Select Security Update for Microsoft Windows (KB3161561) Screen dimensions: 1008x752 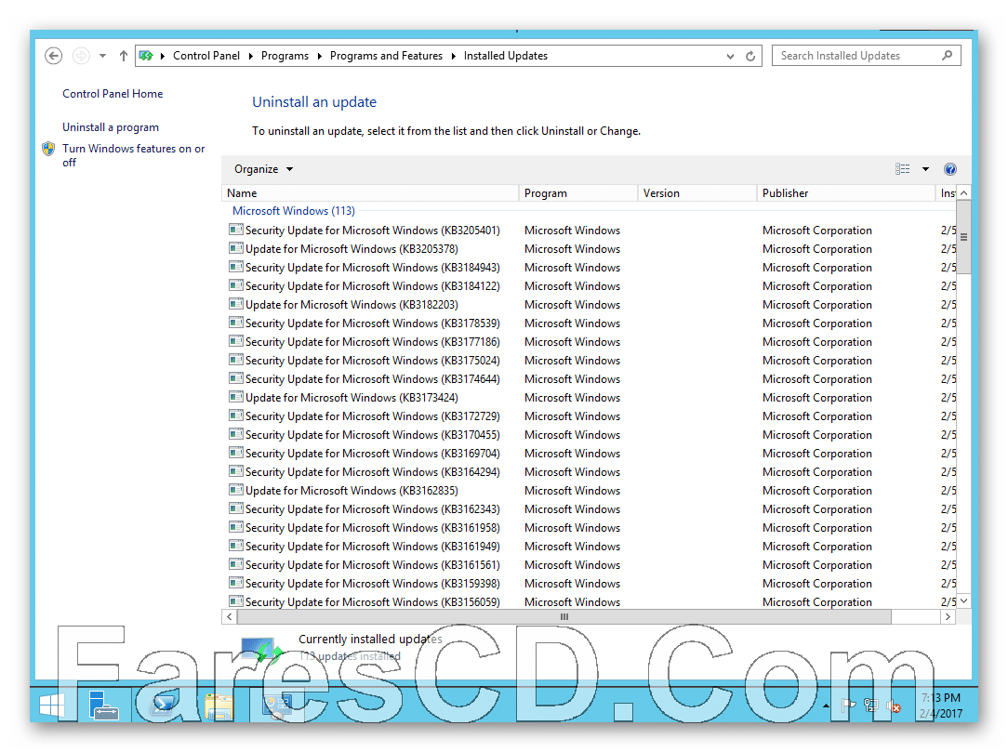[372, 565]
